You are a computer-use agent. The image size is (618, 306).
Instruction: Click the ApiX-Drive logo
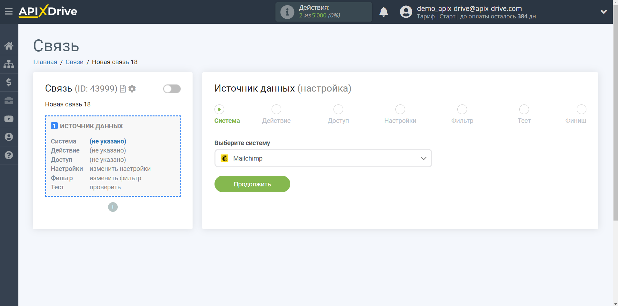click(x=48, y=12)
